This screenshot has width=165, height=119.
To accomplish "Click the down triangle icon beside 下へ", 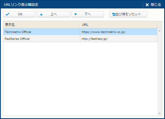I will pos(76,14).
